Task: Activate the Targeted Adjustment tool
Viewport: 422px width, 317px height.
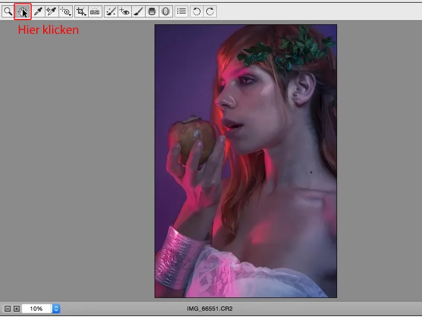Action: pyautogui.click(x=65, y=12)
